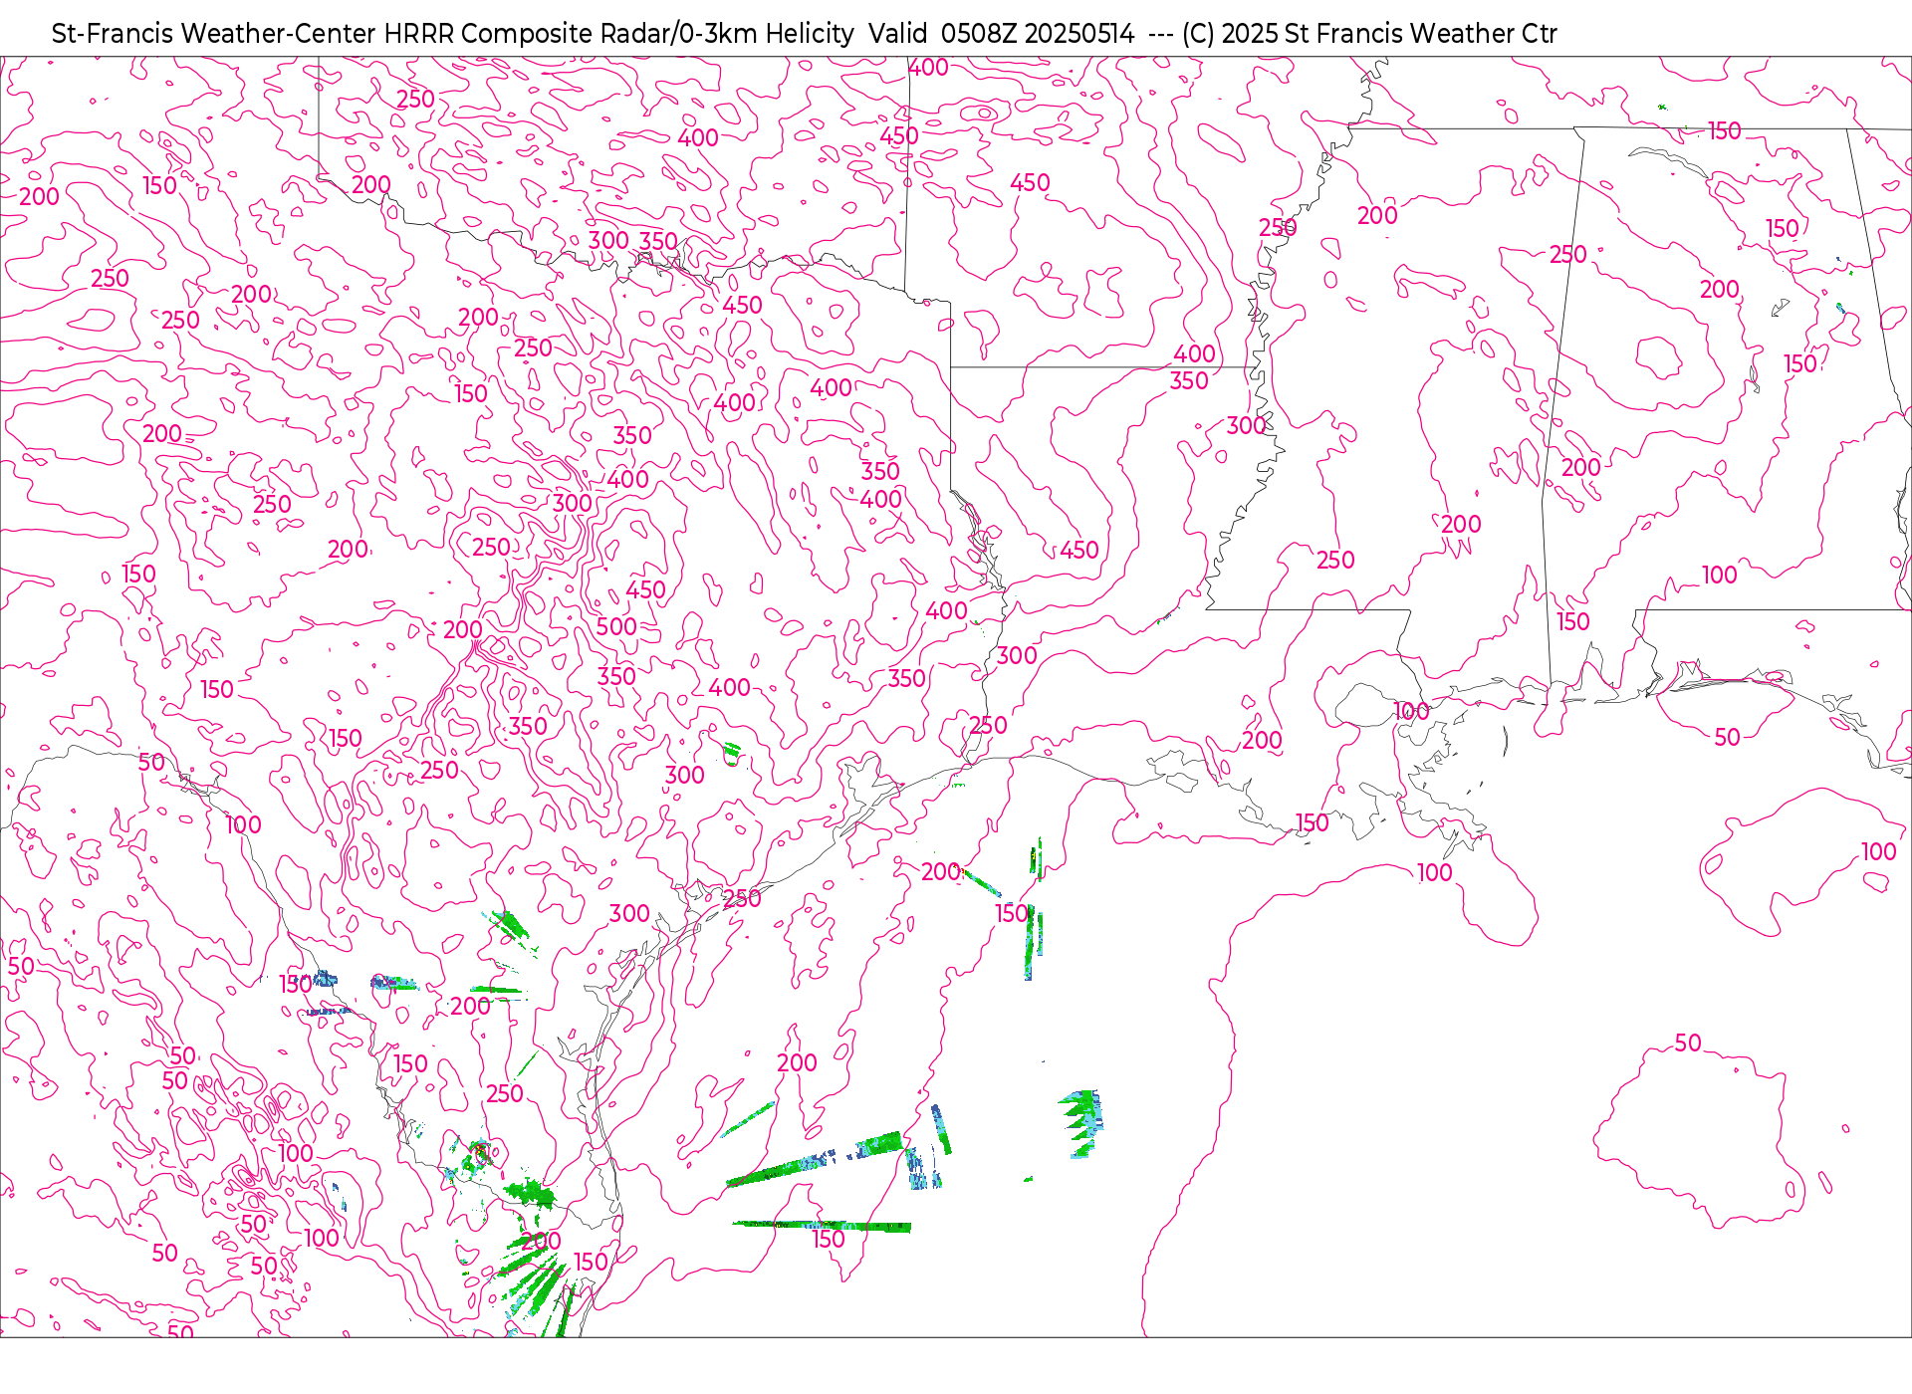Click the '500' helicity contour label

pos(616,627)
